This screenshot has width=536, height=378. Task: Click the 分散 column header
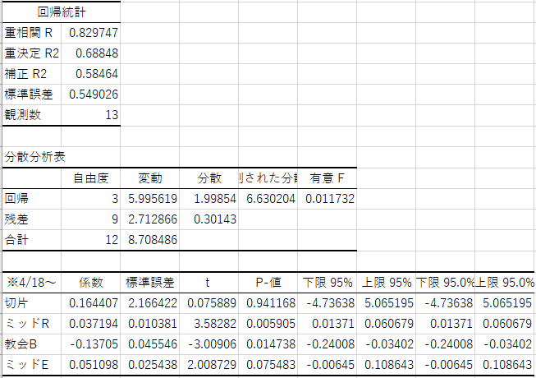(x=208, y=178)
